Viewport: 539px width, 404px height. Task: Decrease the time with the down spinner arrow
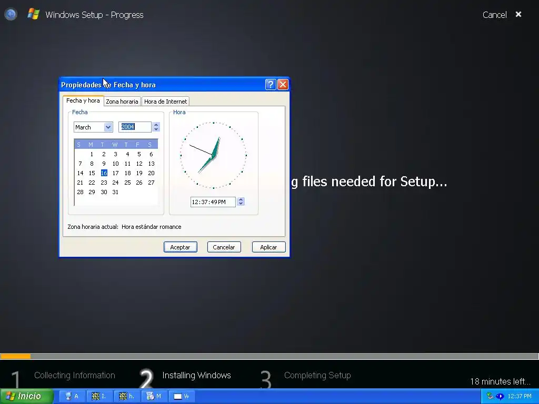tap(241, 204)
